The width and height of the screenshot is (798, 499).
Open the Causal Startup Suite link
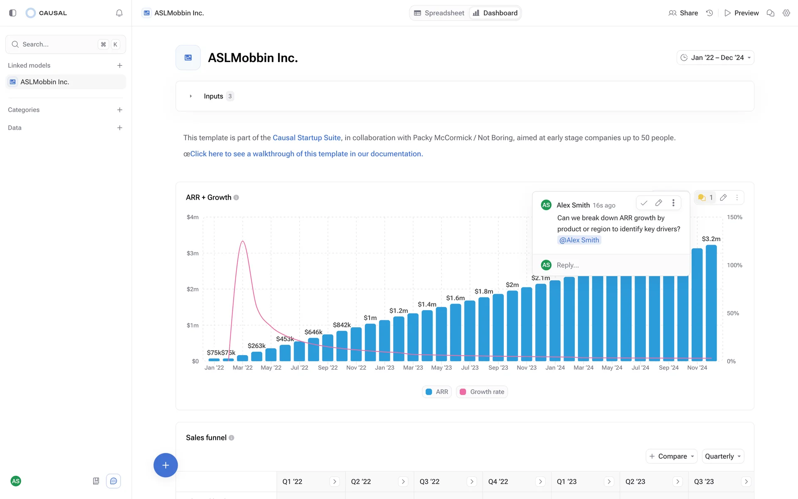(306, 138)
